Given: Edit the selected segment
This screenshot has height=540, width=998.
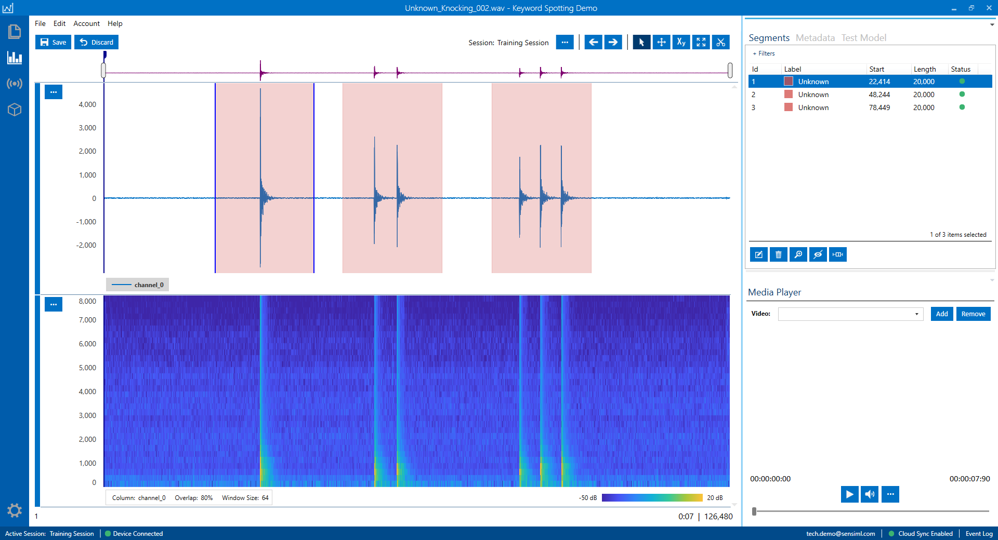Looking at the screenshot, I should 758,254.
